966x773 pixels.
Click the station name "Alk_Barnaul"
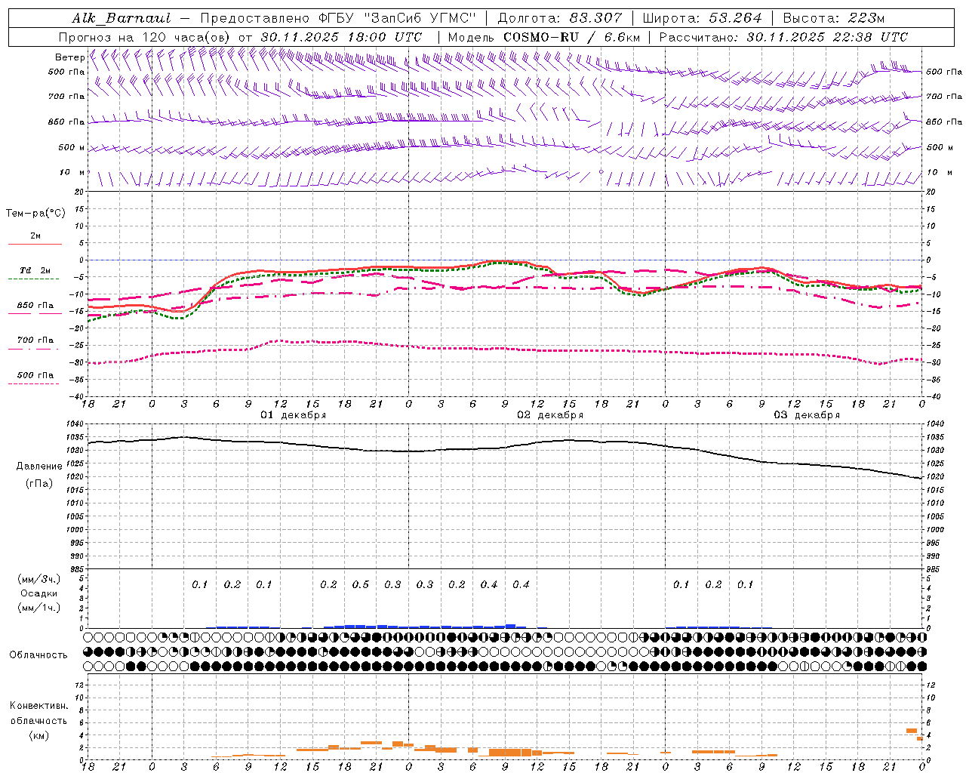[x=122, y=18]
